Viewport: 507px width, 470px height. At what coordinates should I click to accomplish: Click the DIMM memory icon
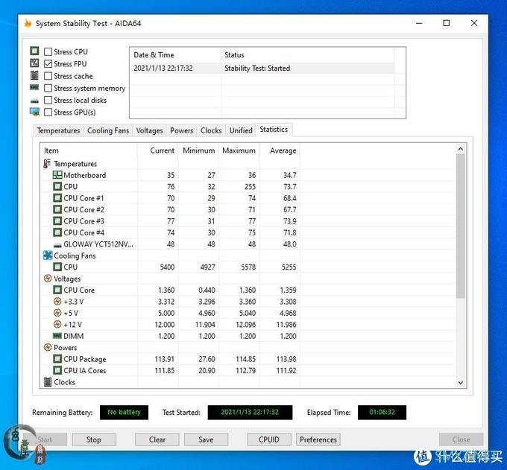(x=57, y=336)
